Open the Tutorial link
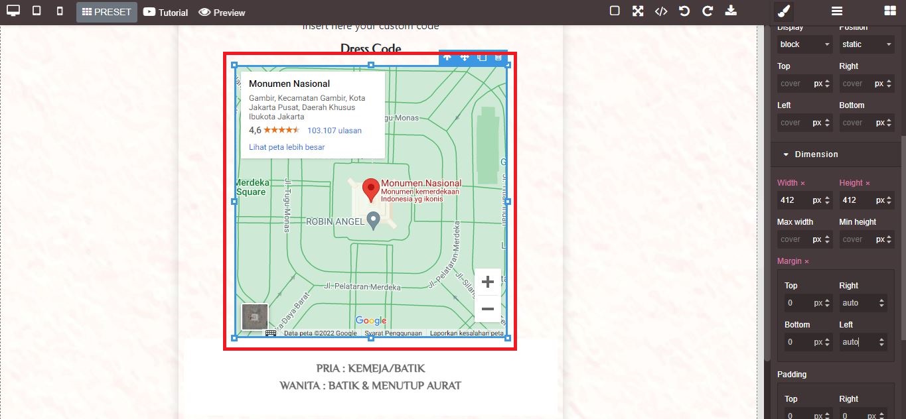The height and width of the screenshot is (419, 906). 165,12
